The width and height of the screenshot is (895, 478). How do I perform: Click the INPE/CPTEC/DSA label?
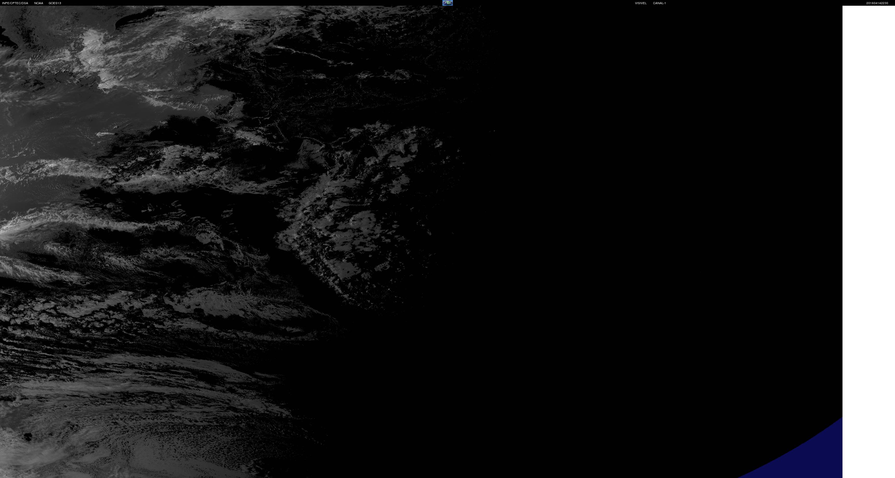(15, 3)
